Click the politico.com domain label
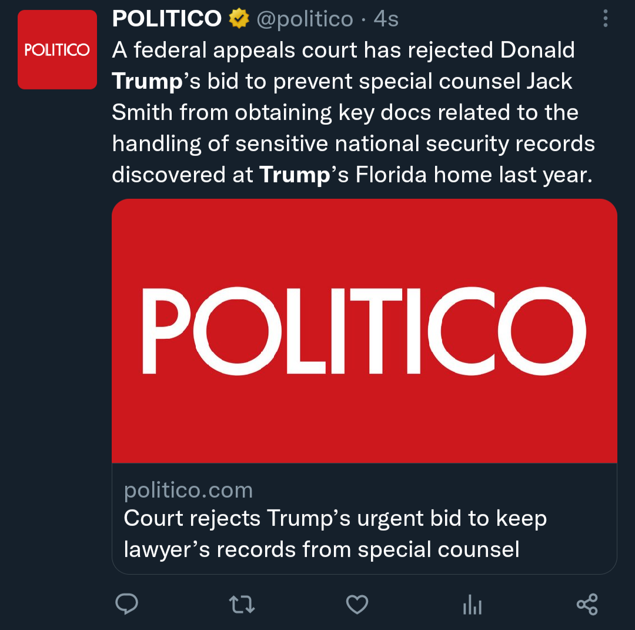This screenshot has width=635, height=630. [x=188, y=490]
